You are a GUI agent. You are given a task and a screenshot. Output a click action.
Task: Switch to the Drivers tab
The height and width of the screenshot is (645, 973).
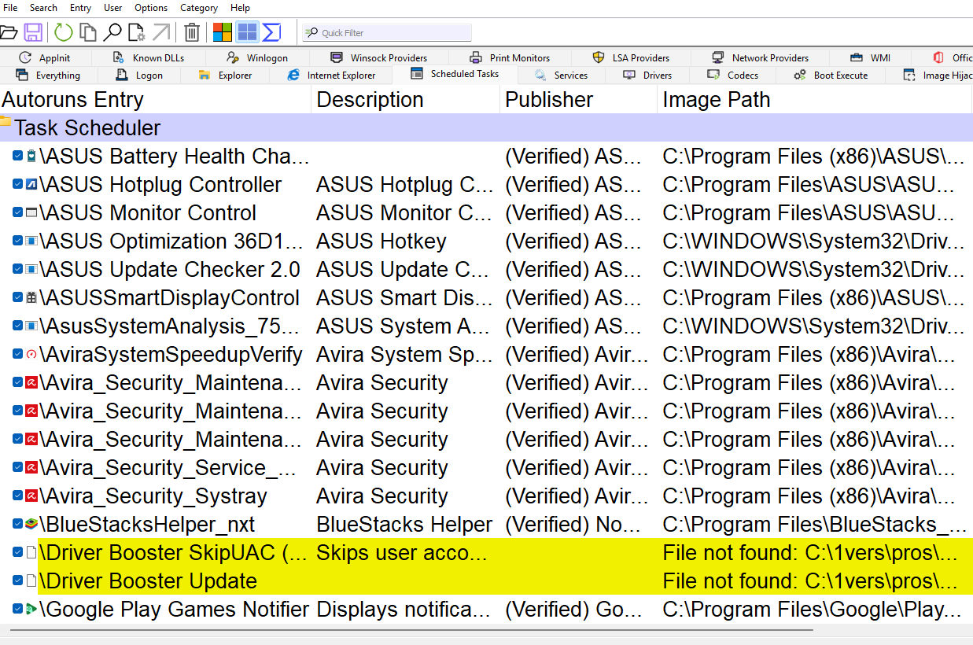coord(648,76)
